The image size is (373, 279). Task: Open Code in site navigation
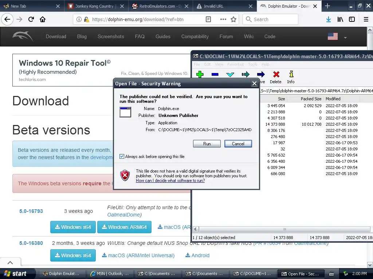point(270,36)
